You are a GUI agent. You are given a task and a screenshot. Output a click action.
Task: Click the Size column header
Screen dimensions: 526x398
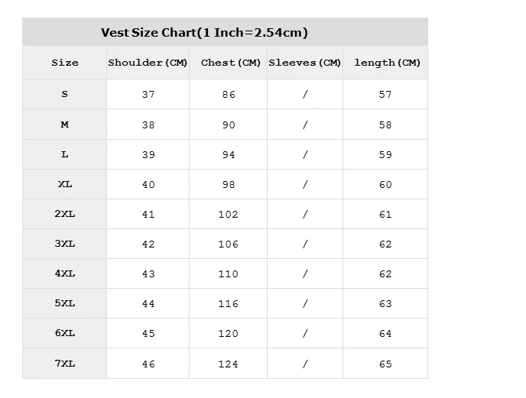[x=64, y=63]
